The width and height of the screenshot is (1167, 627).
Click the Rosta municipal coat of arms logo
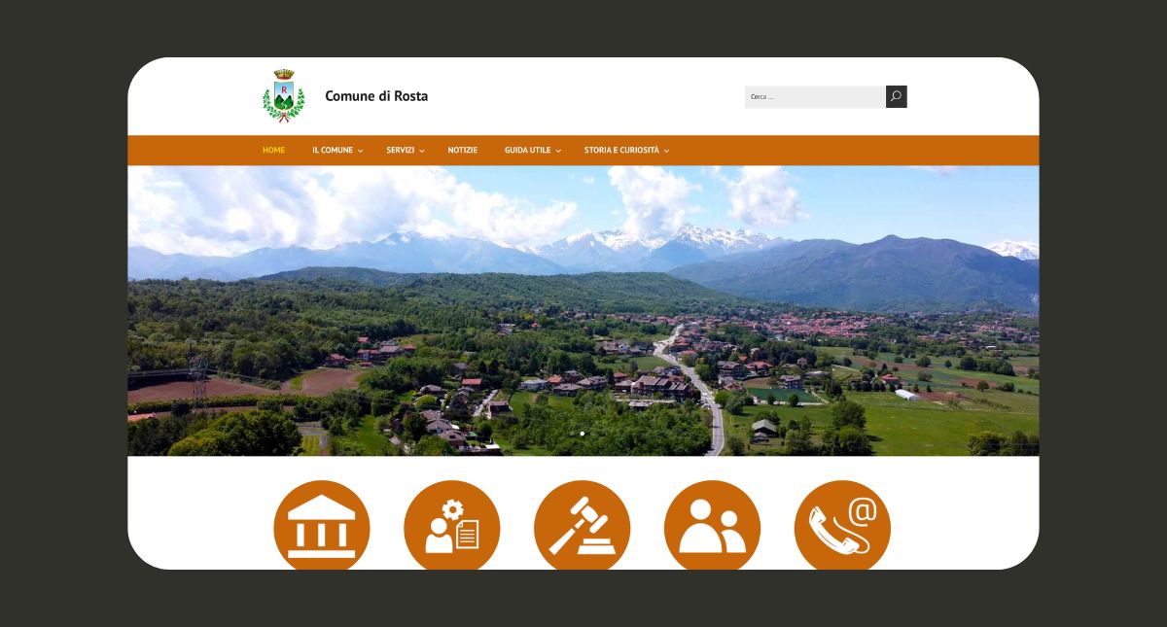pyautogui.click(x=283, y=96)
